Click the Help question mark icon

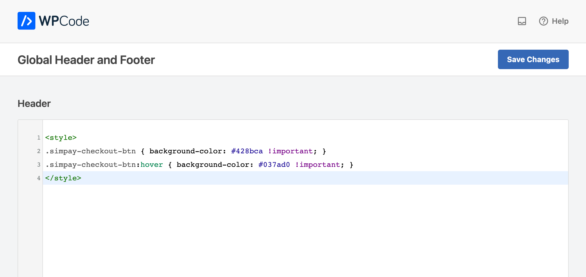[544, 21]
